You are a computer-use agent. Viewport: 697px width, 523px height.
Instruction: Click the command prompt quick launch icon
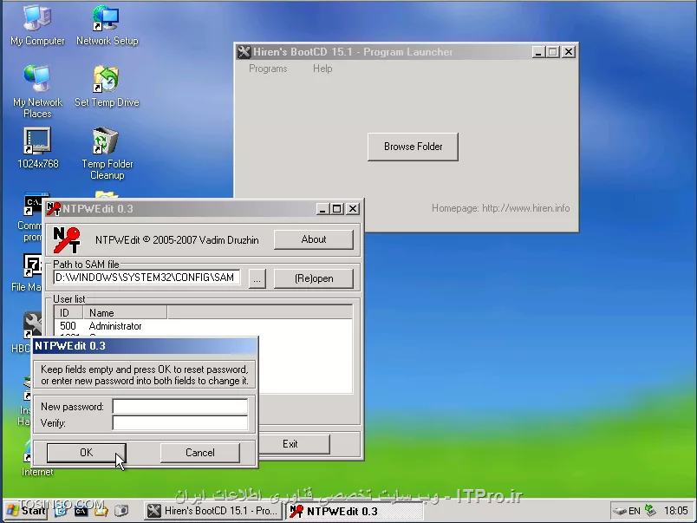tap(81, 511)
